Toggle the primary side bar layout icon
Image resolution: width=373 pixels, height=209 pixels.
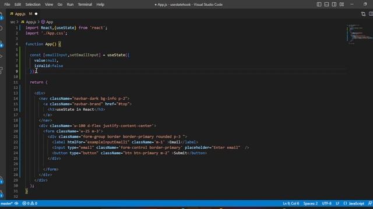tap(319, 4)
